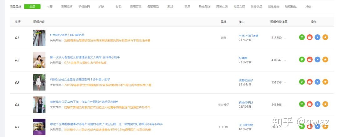338x137 pixels.
Task: Open video title 好用到没话说！自己看吧
Action: tap(67, 35)
